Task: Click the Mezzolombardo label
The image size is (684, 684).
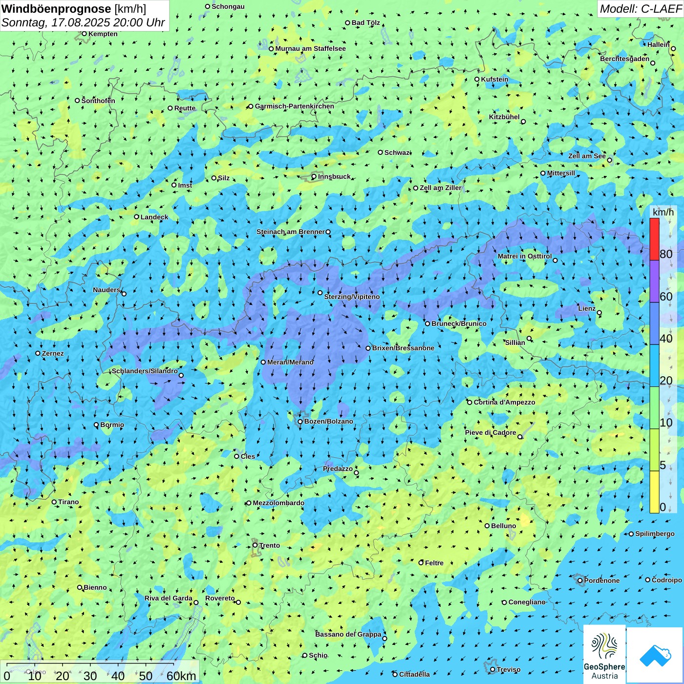Action: tap(278, 503)
